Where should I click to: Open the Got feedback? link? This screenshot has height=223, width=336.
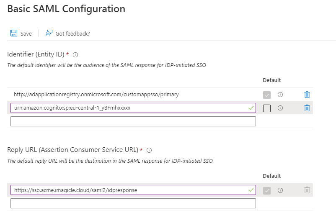point(68,33)
